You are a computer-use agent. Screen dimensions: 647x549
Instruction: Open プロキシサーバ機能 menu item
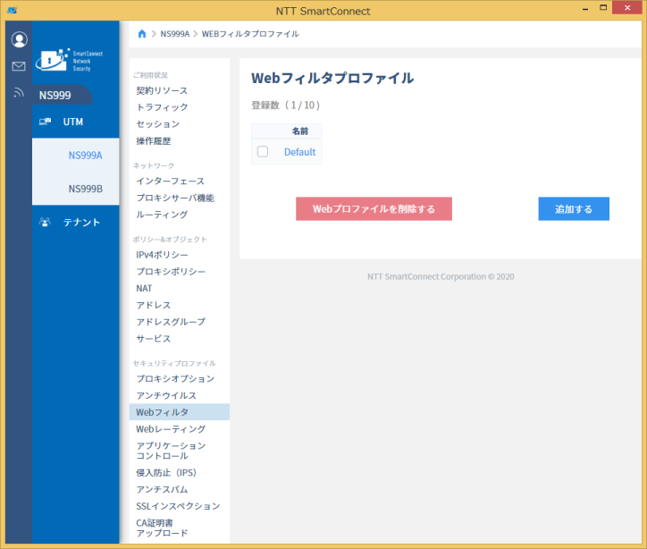point(175,198)
